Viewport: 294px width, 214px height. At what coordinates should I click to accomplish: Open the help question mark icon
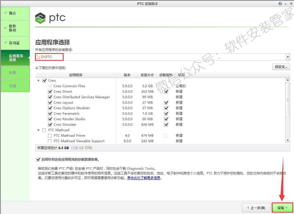(x=280, y=4)
